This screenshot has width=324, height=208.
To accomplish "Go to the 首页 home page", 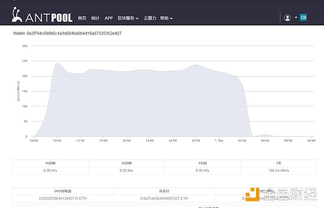I will [x=82, y=18].
